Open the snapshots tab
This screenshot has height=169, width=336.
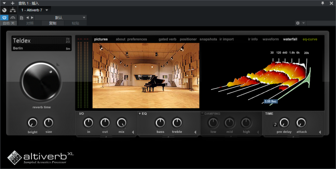coord(208,39)
